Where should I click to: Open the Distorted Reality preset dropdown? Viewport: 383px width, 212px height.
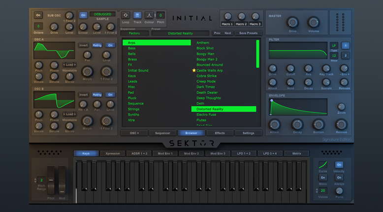point(180,33)
